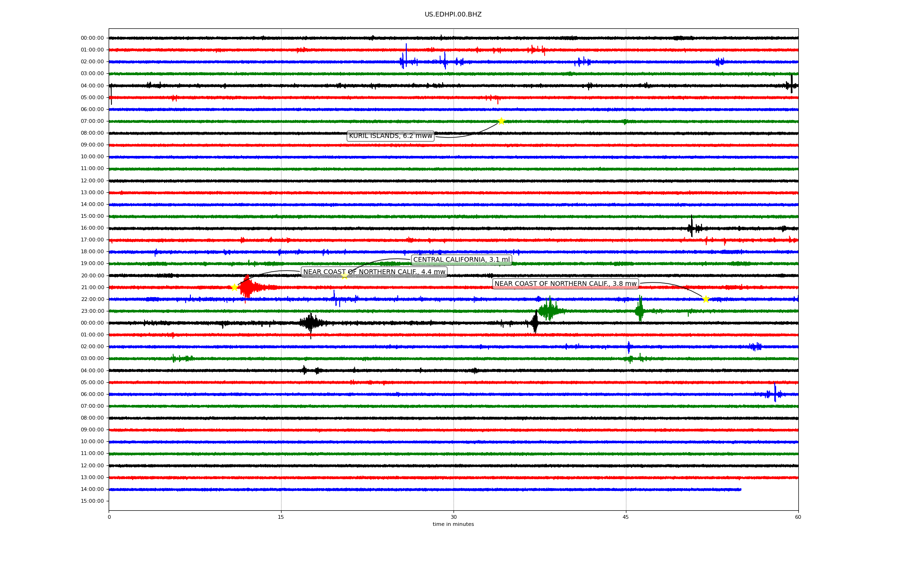Click the yellow star on the 22:00:00 trace
907x567 pixels.
click(706, 299)
